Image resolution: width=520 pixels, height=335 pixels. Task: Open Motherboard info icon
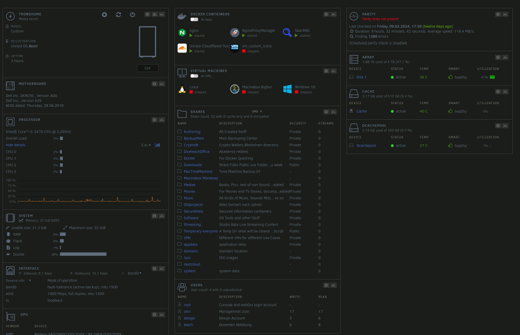click(154, 84)
